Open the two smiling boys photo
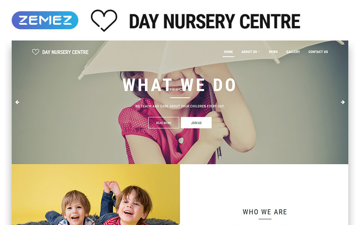The image size is (360, 225). (x=96, y=194)
